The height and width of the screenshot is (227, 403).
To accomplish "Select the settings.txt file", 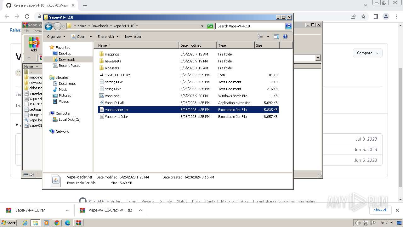I will tap(114, 82).
